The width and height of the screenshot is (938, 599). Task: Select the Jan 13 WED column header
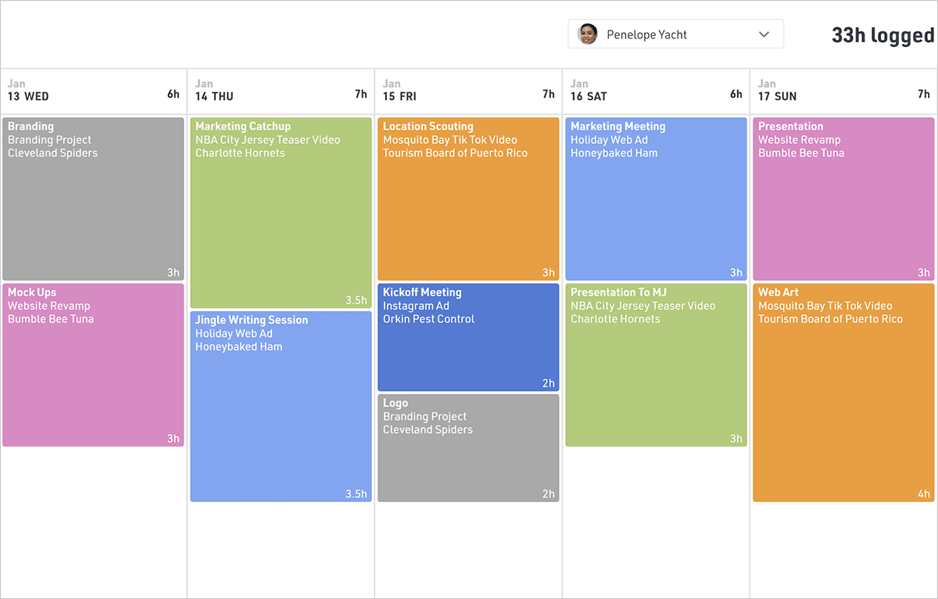(94, 91)
